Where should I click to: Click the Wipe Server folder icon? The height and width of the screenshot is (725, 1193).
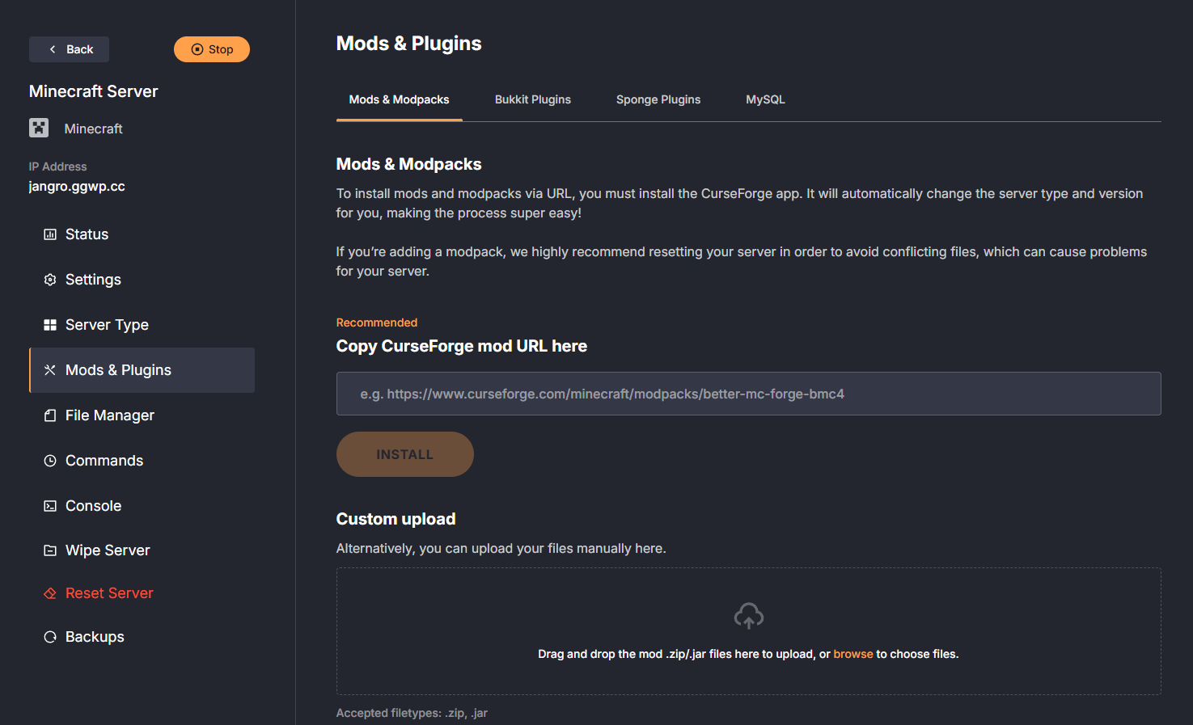50,550
